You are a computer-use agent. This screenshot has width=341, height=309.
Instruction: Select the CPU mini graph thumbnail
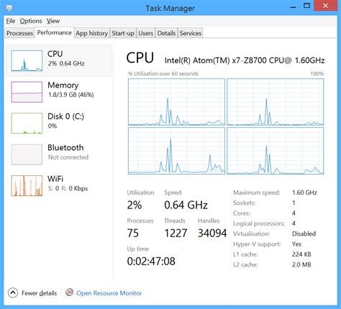pos(27,60)
